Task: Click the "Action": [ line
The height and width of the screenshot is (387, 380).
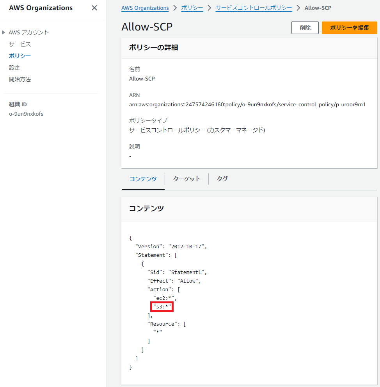Action: click(164, 290)
